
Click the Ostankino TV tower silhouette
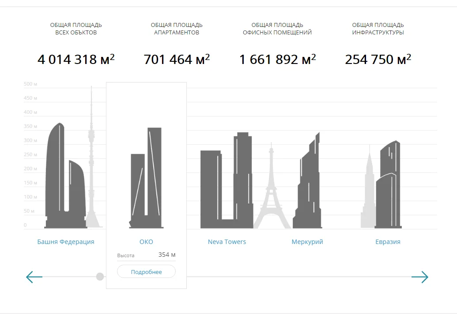click(92, 157)
